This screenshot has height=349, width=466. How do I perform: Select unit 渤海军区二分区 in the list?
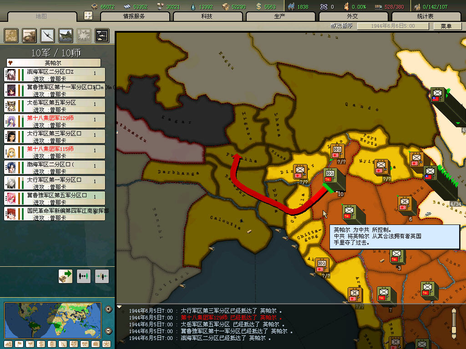[55, 167]
